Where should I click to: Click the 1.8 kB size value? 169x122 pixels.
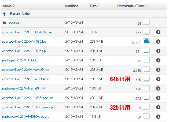pos(94,32)
